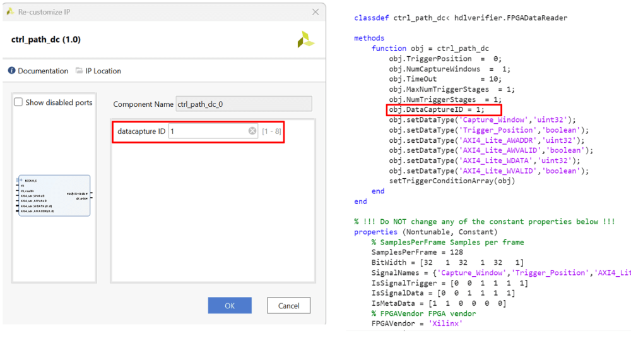Image resolution: width=631 pixels, height=338 pixels.
Task: Click the 'obj.MaxNumTriggerStages = 1;' line
Action: pos(452,89)
